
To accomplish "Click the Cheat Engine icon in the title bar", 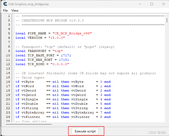I will (x=5, y=4).
